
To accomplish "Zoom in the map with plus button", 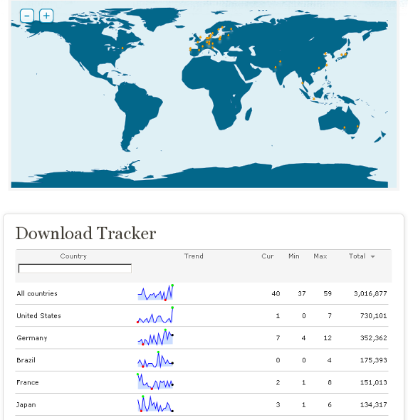I will 46,16.
